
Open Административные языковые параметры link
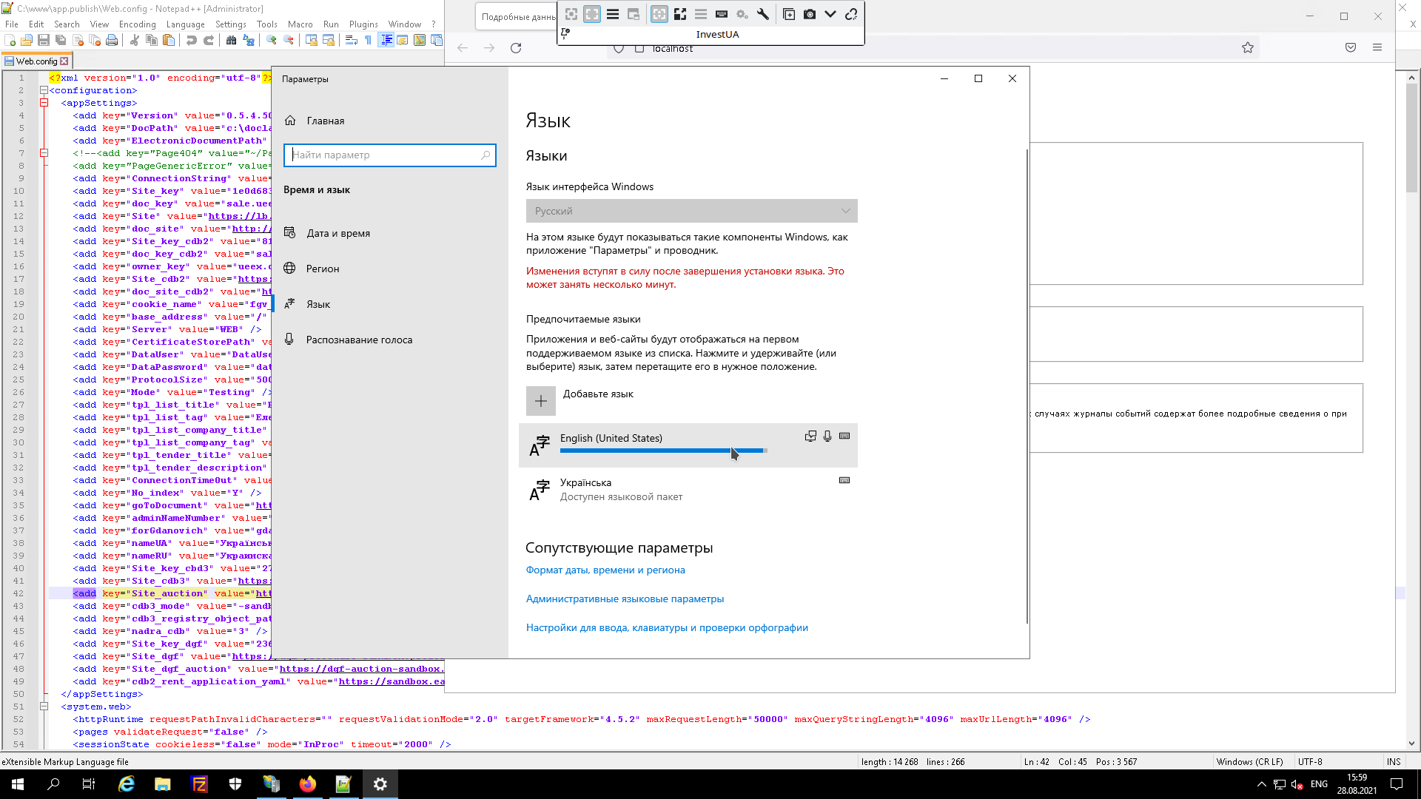pyautogui.click(x=625, y=599)
